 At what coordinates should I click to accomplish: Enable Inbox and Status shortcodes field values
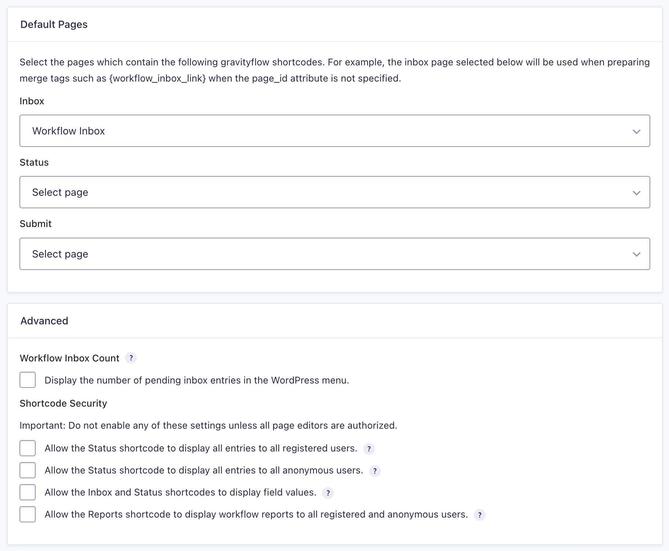pyautogui.click(x=28, y=492)
